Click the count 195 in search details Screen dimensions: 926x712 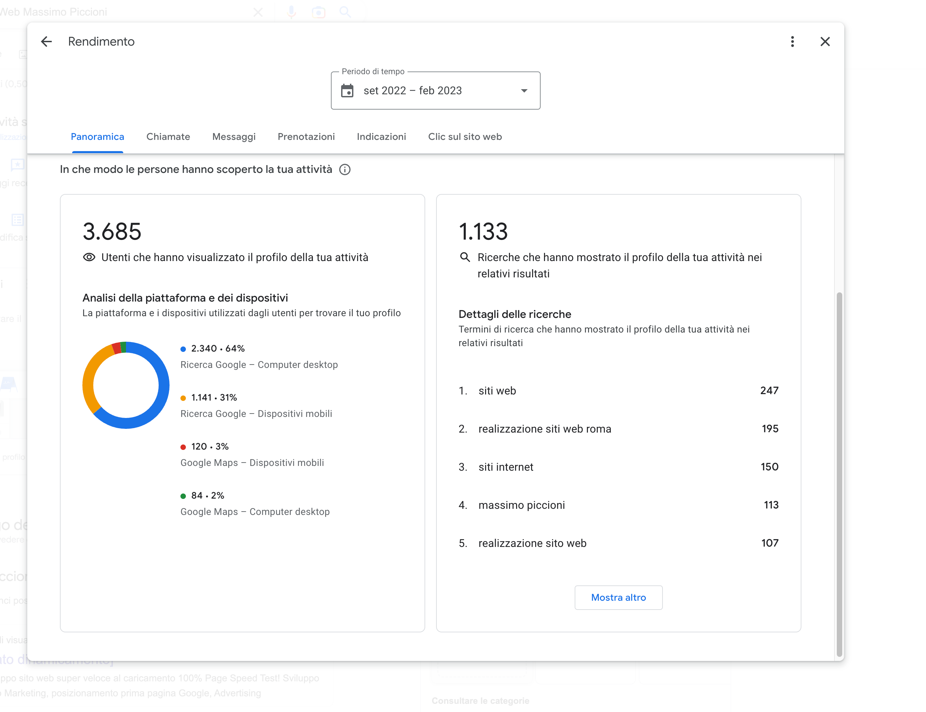[x=770, y=428]
